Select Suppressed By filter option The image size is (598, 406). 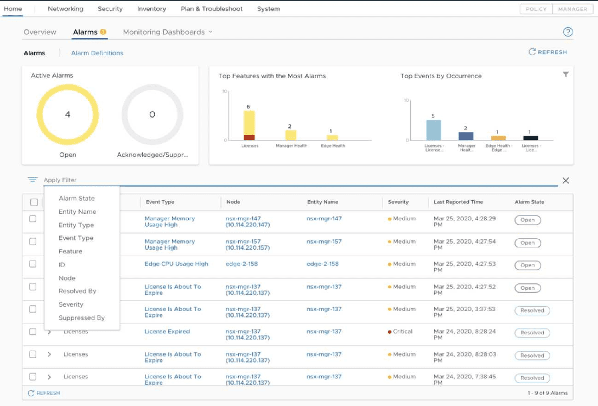point(81,318)
